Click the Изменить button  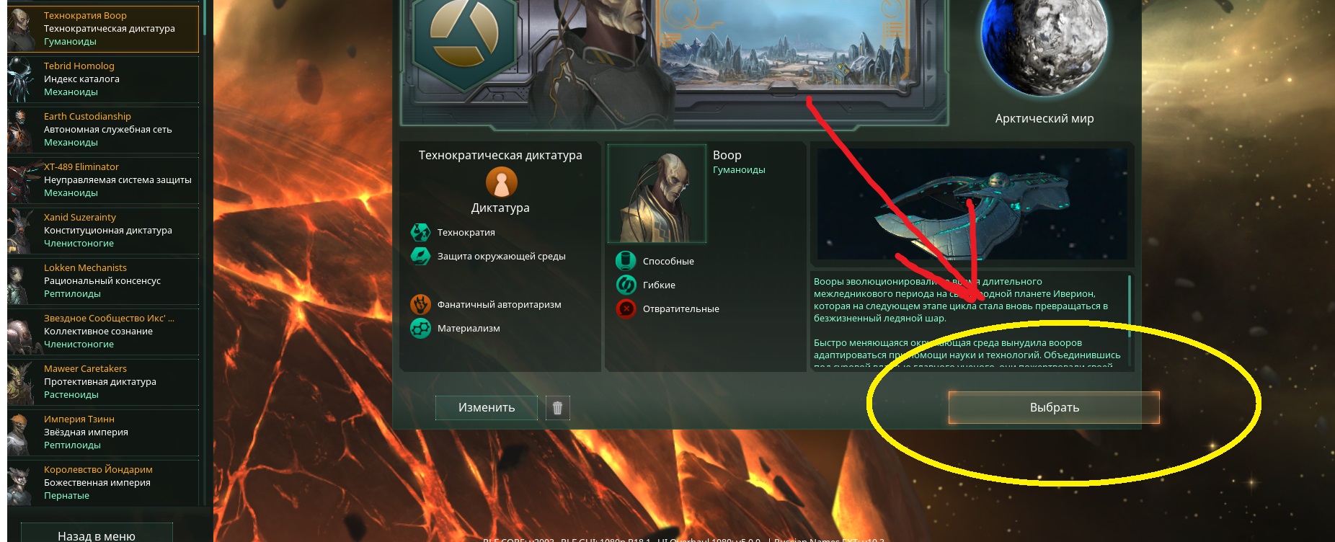click(x=487, y=408)
